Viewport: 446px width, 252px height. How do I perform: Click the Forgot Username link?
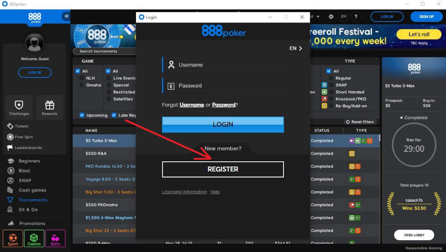point(192,105)
